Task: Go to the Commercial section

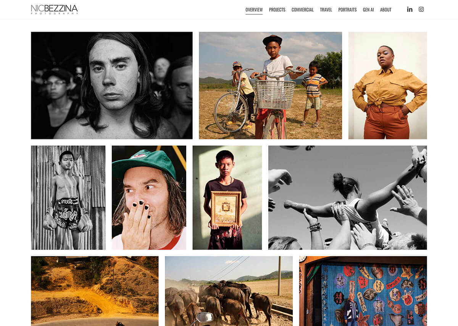Action: click(303, 10)
